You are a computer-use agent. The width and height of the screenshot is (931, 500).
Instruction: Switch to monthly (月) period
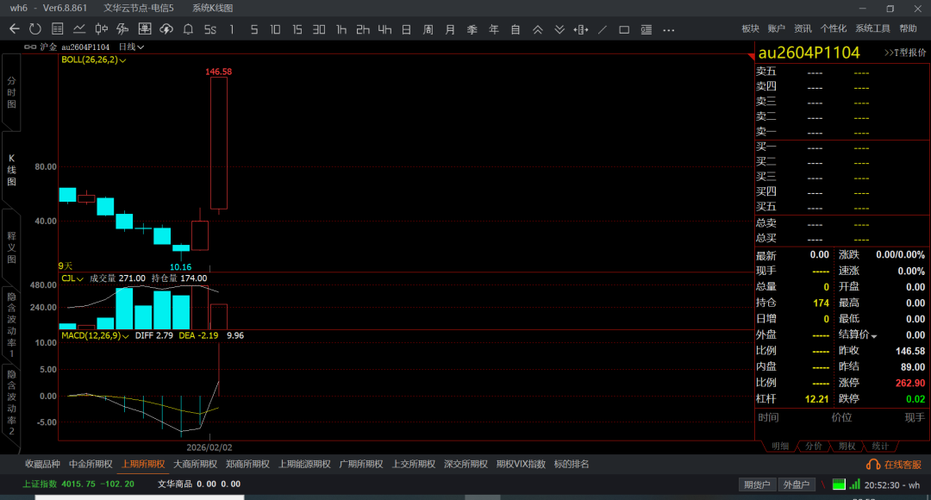point(450,29)
